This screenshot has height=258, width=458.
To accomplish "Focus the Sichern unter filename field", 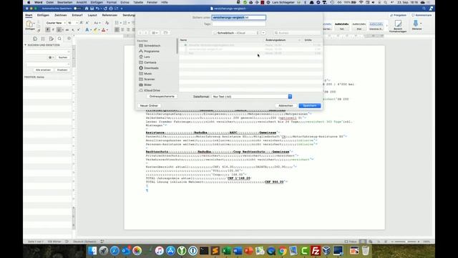I will 238,17.
